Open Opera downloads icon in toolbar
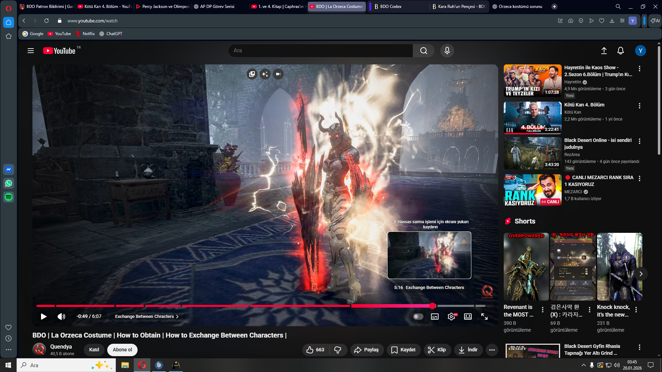Viewport: 662px width, 372px height. click(x=612, y=21)
